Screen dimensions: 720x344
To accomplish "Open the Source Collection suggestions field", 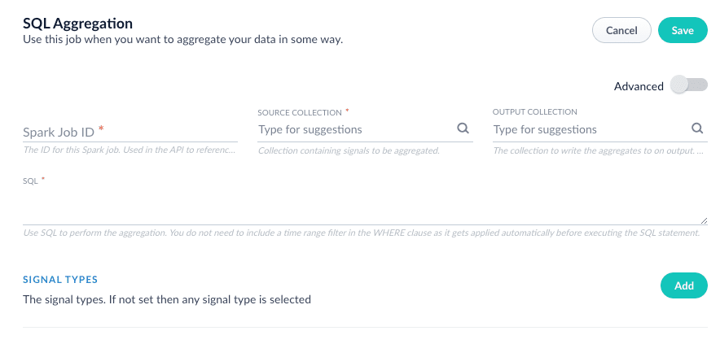I will (355, 129).
